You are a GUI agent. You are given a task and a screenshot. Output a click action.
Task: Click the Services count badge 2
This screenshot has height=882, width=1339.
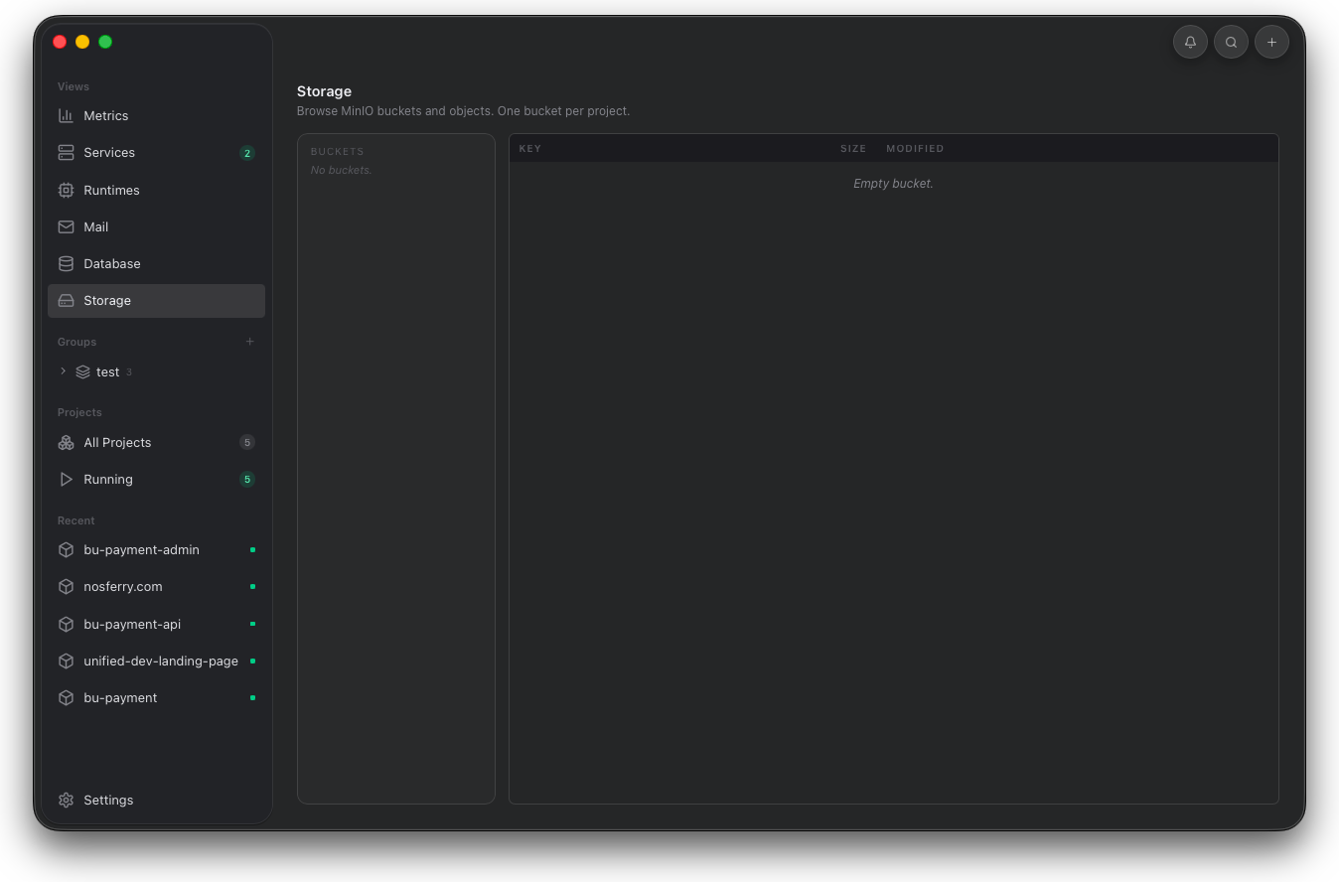point(247,153)
